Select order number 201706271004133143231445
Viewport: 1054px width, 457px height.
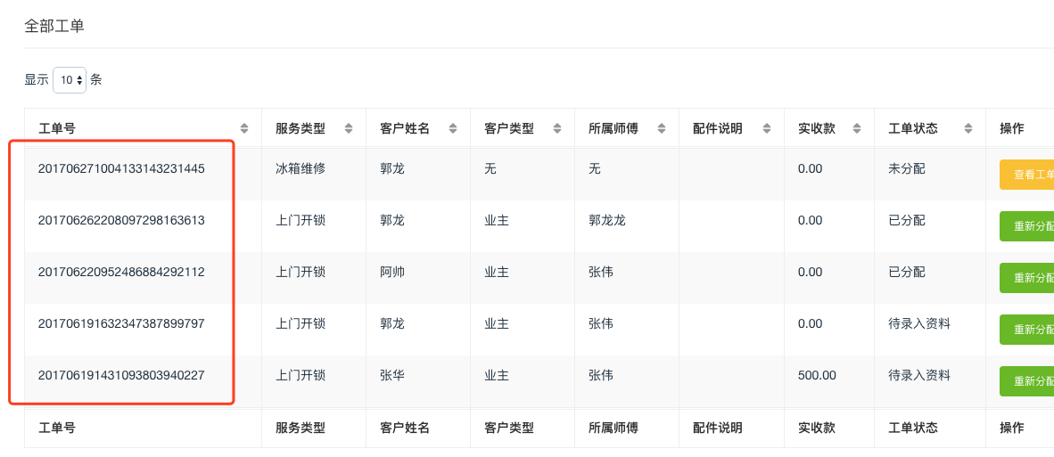pos(121,168)
